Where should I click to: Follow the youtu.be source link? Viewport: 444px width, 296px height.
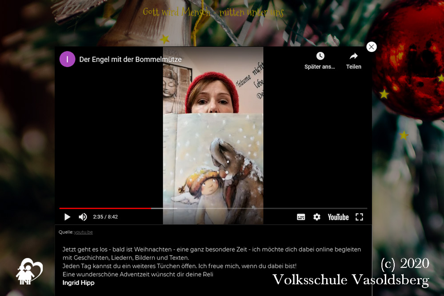[x=83, y=232]
